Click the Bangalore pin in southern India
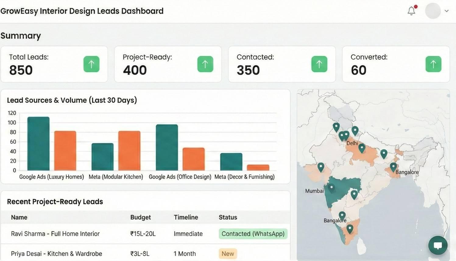Image resolution: width=456 pixels, height=261 pixels. [342, 214]
